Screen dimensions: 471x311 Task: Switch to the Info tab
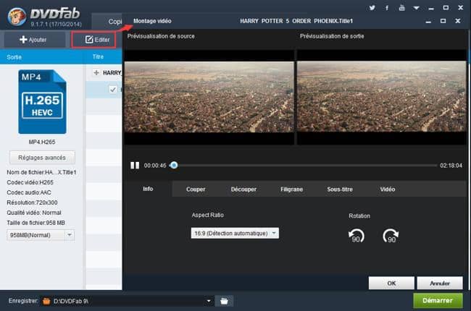tap(148, 189)
